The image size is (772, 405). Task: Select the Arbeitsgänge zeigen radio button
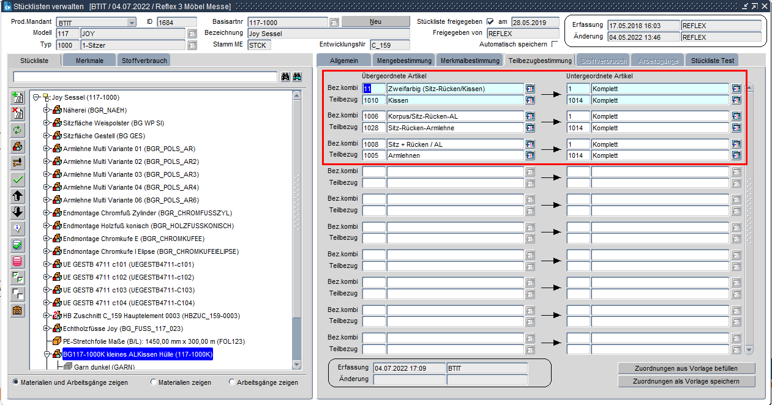pyautogui.click(x=231, y=382)
